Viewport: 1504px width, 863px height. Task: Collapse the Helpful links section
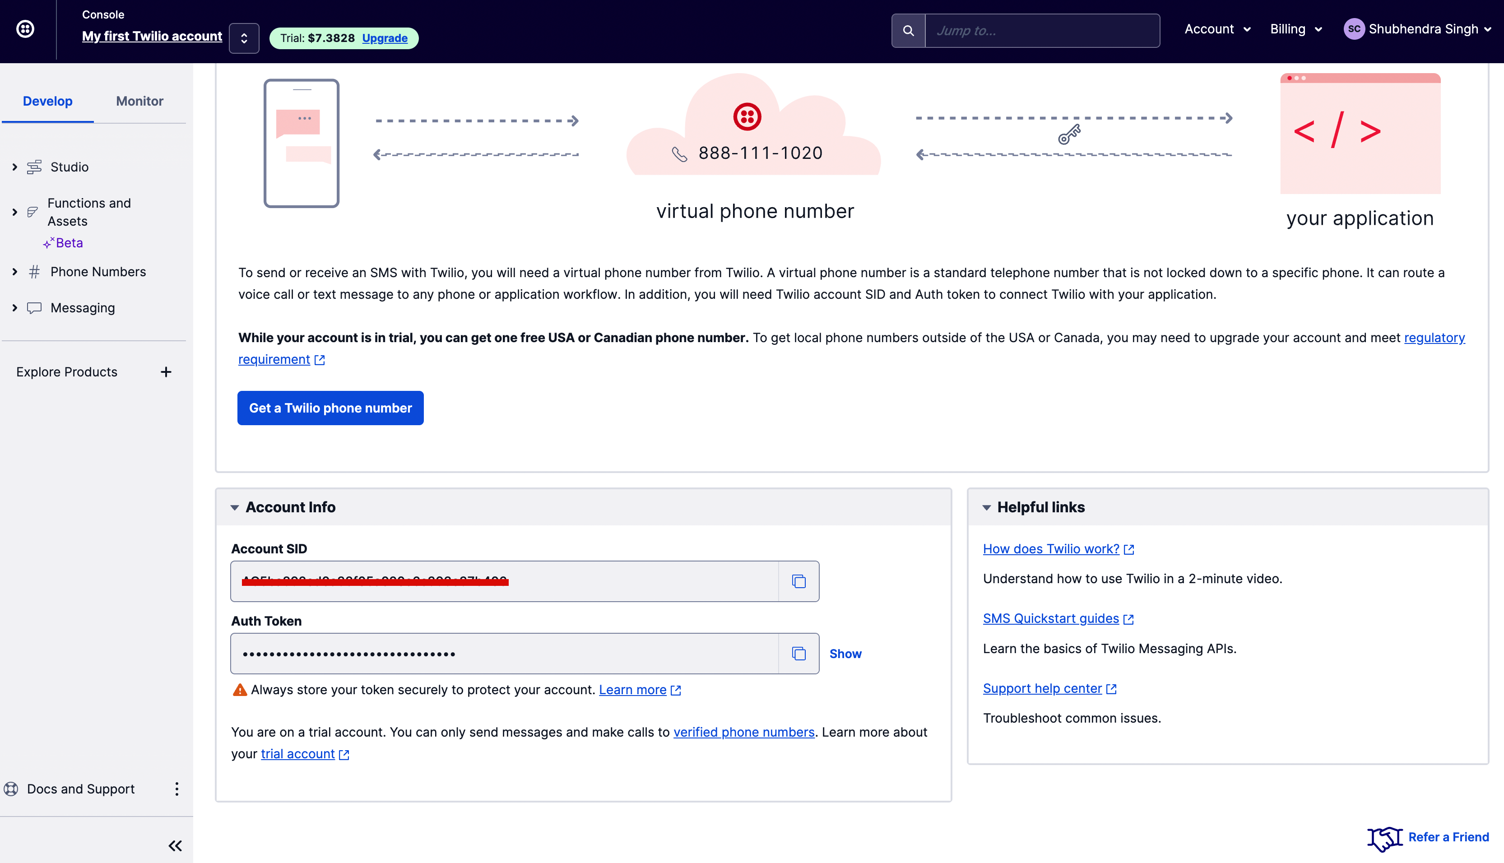coord(987,507)
